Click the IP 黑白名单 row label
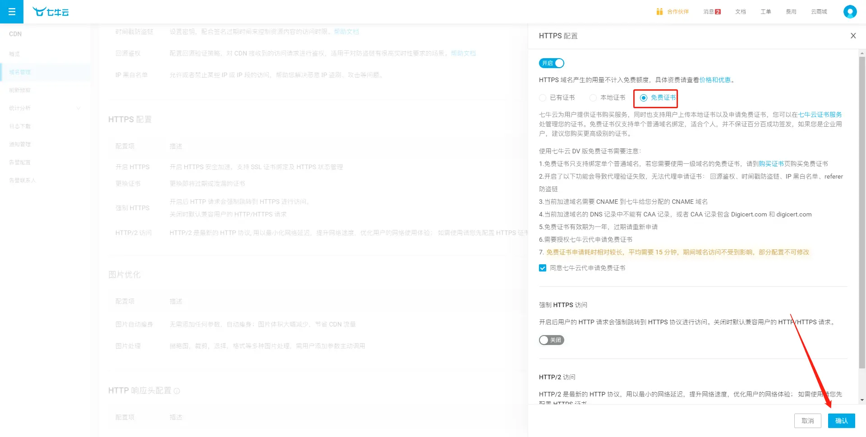The image size is (866, 437). coord(132,75)
